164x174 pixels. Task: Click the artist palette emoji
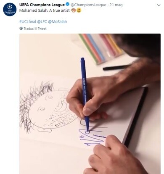click(73, 11)
